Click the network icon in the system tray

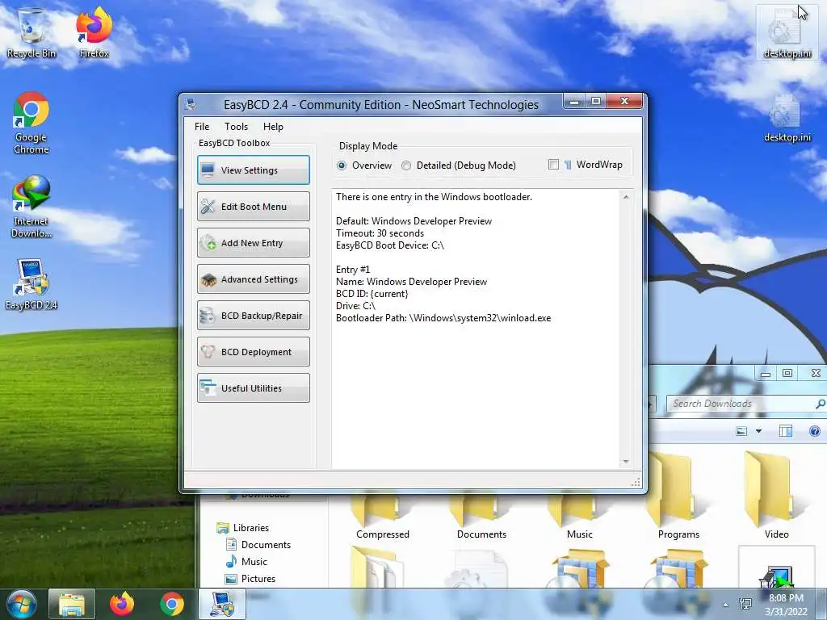(x=745, y=604)
